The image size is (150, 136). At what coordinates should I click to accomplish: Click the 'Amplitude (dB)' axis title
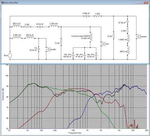click(x=3, y=94)
